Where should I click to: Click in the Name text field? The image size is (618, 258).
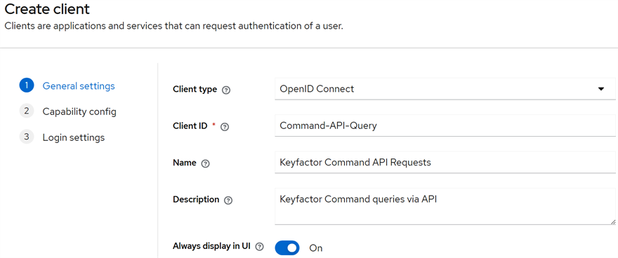(x=445, y=162)
